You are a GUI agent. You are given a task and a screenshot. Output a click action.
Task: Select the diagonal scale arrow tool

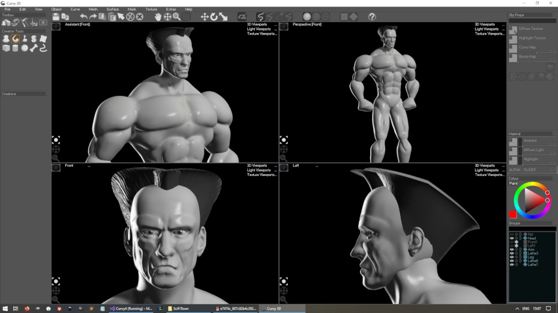pos(223,17)
